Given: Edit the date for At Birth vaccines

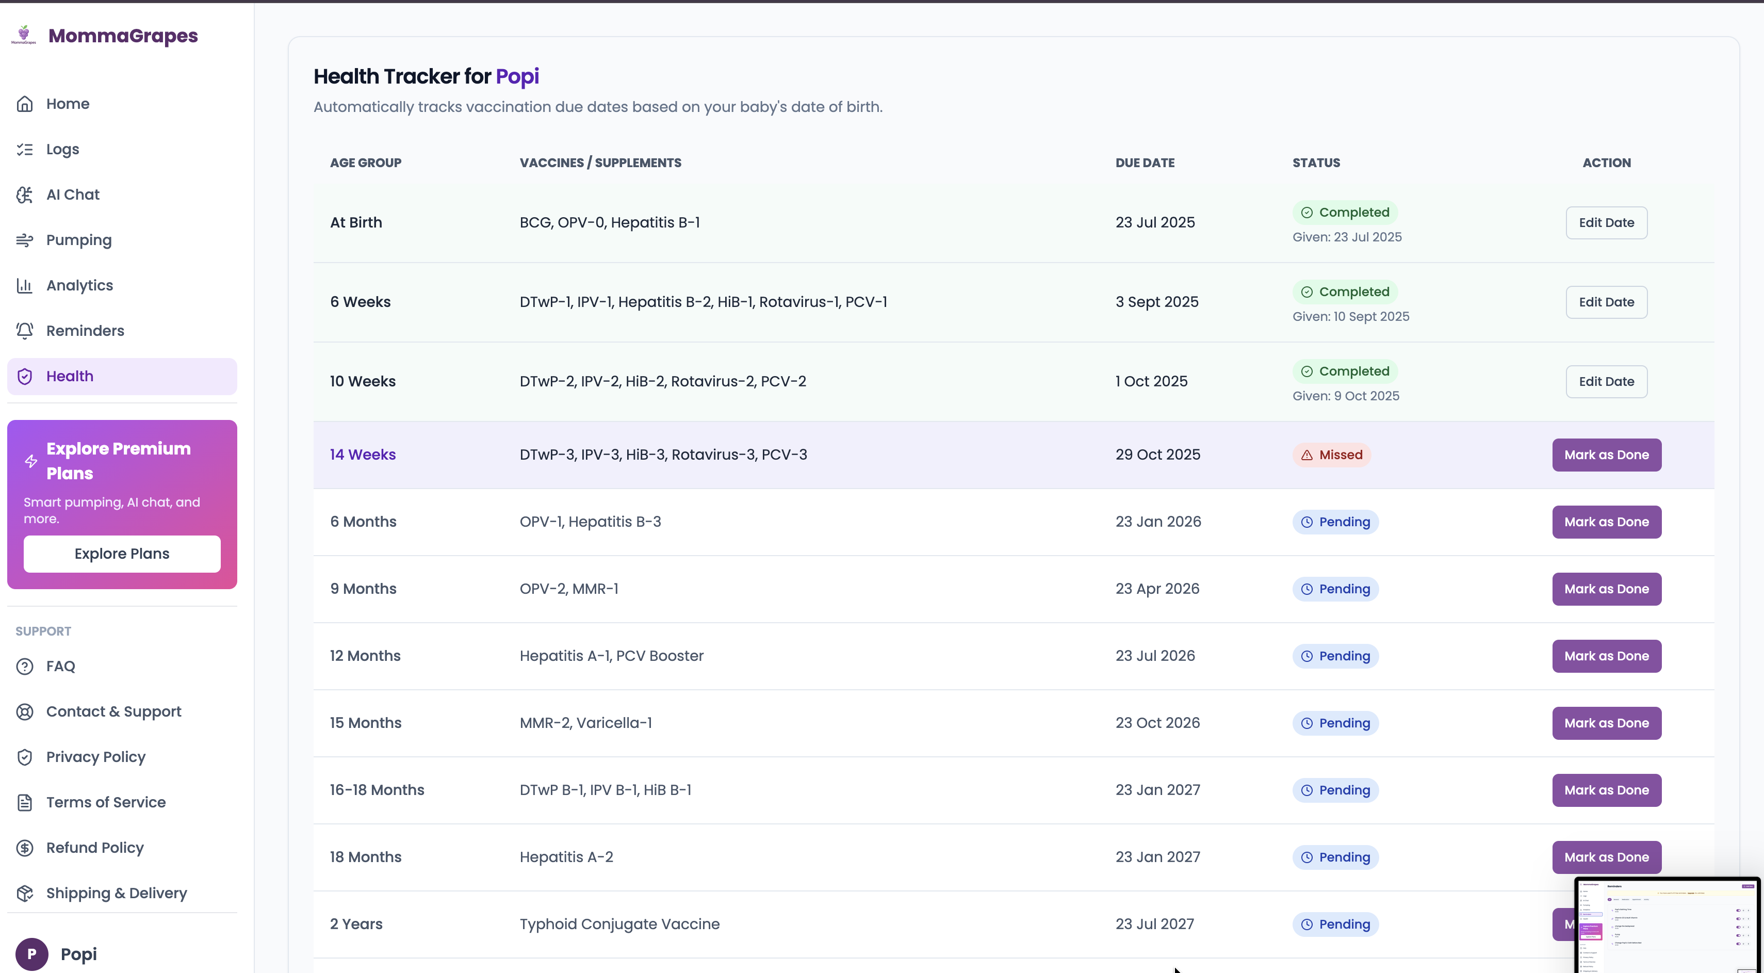Looking at the screenshot, I should (x=1606, y=222).
